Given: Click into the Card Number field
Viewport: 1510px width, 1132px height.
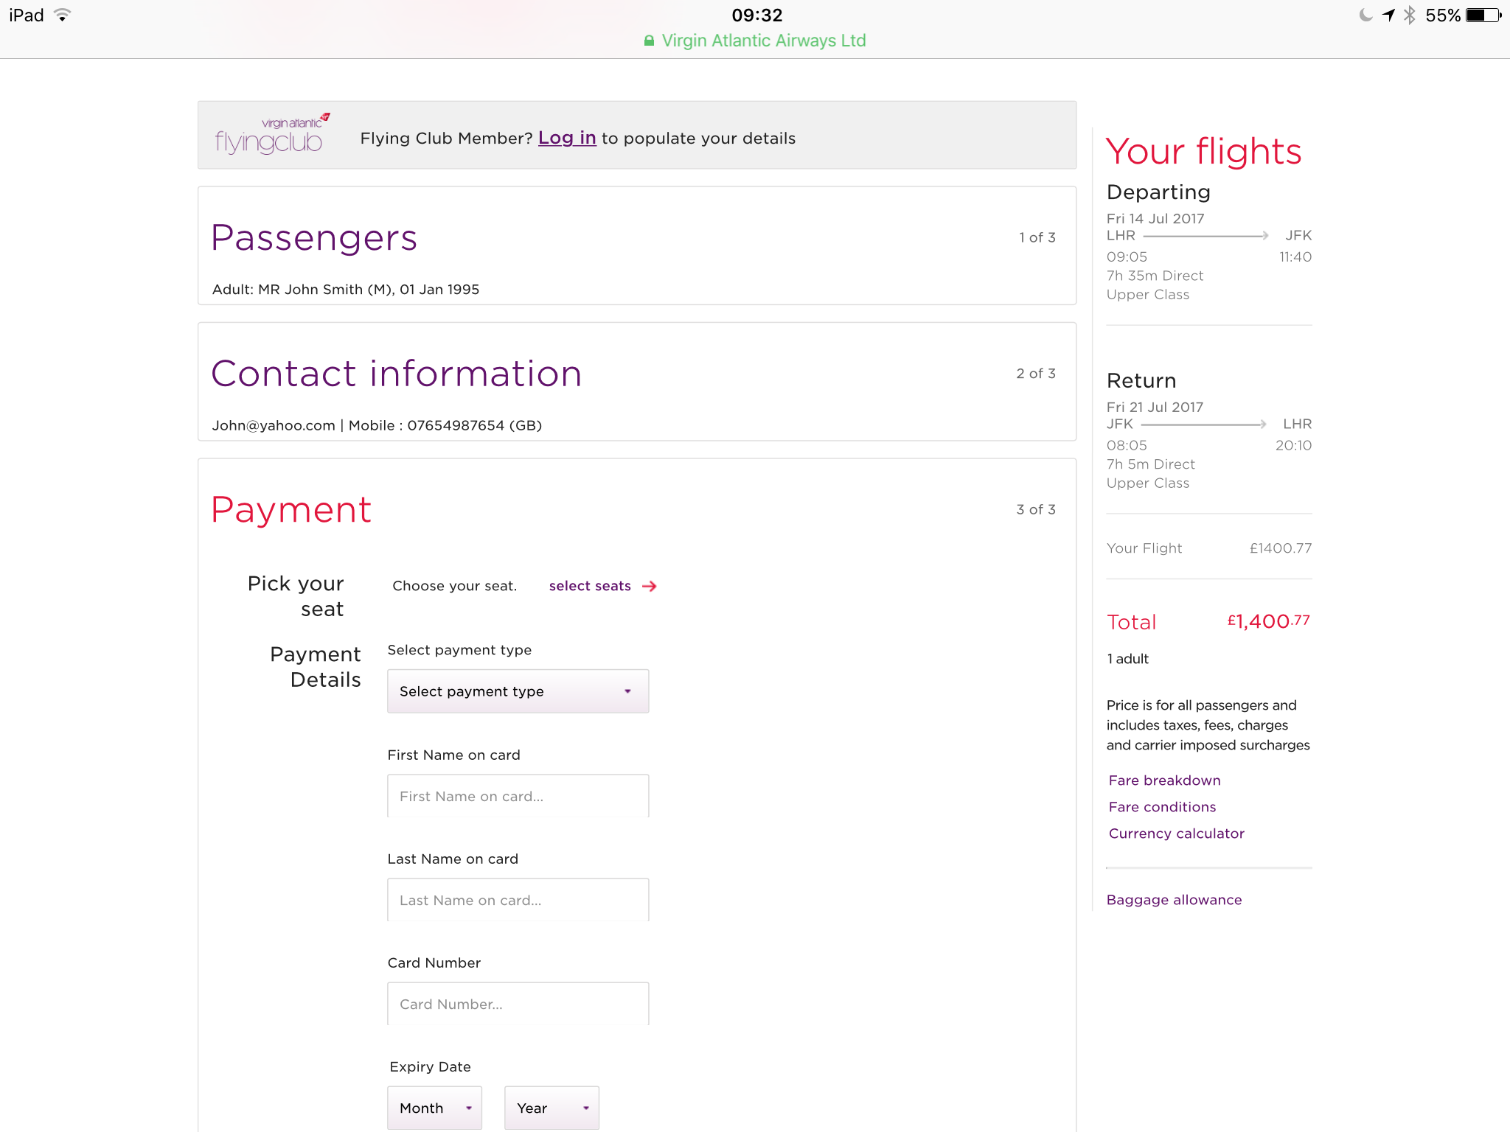Looking at the screenshot, I should (518, 1004).
